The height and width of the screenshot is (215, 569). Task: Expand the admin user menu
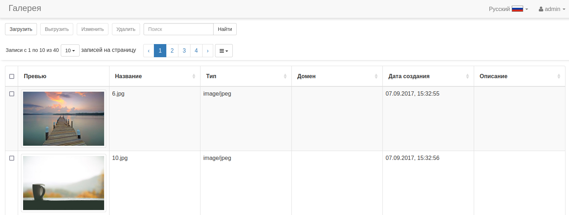552,9
